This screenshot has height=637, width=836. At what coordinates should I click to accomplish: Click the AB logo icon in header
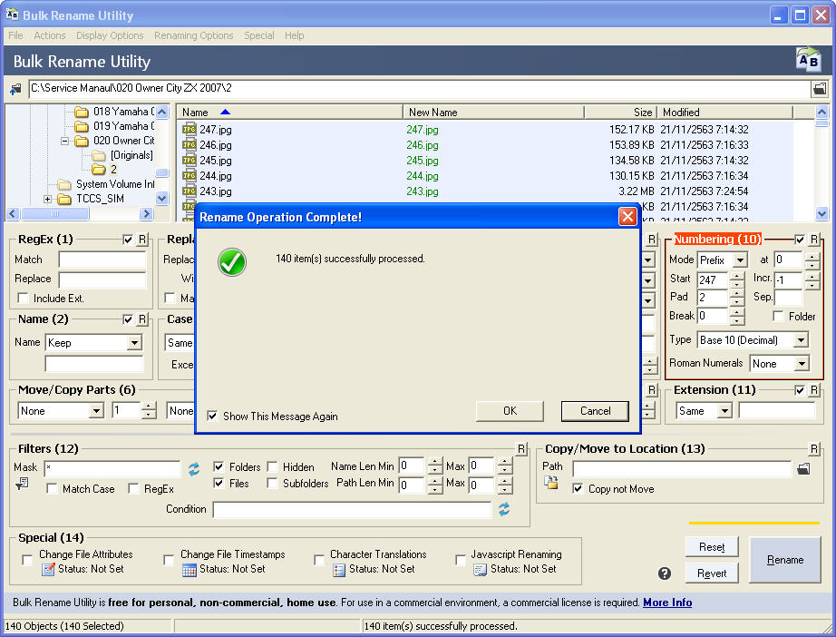pyautogui.click(x=808, y=59)
